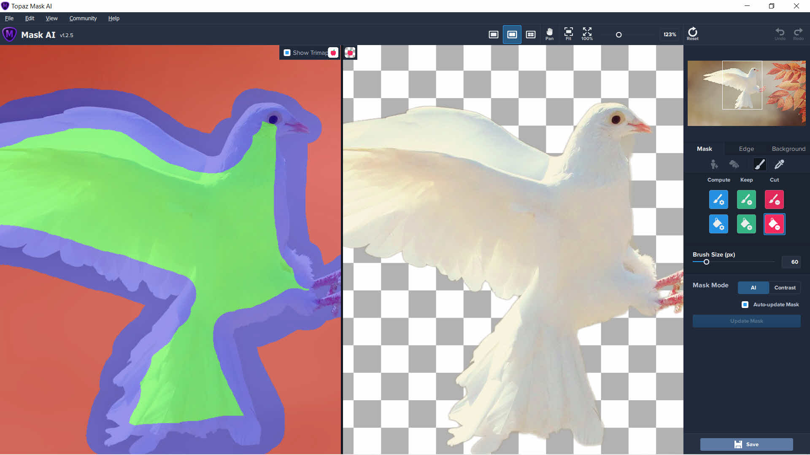The width and height of the screenshot is (810, 455).
Task: Activate the Pan hand tool
Action: pyautogui.click(x=549, y=34)
